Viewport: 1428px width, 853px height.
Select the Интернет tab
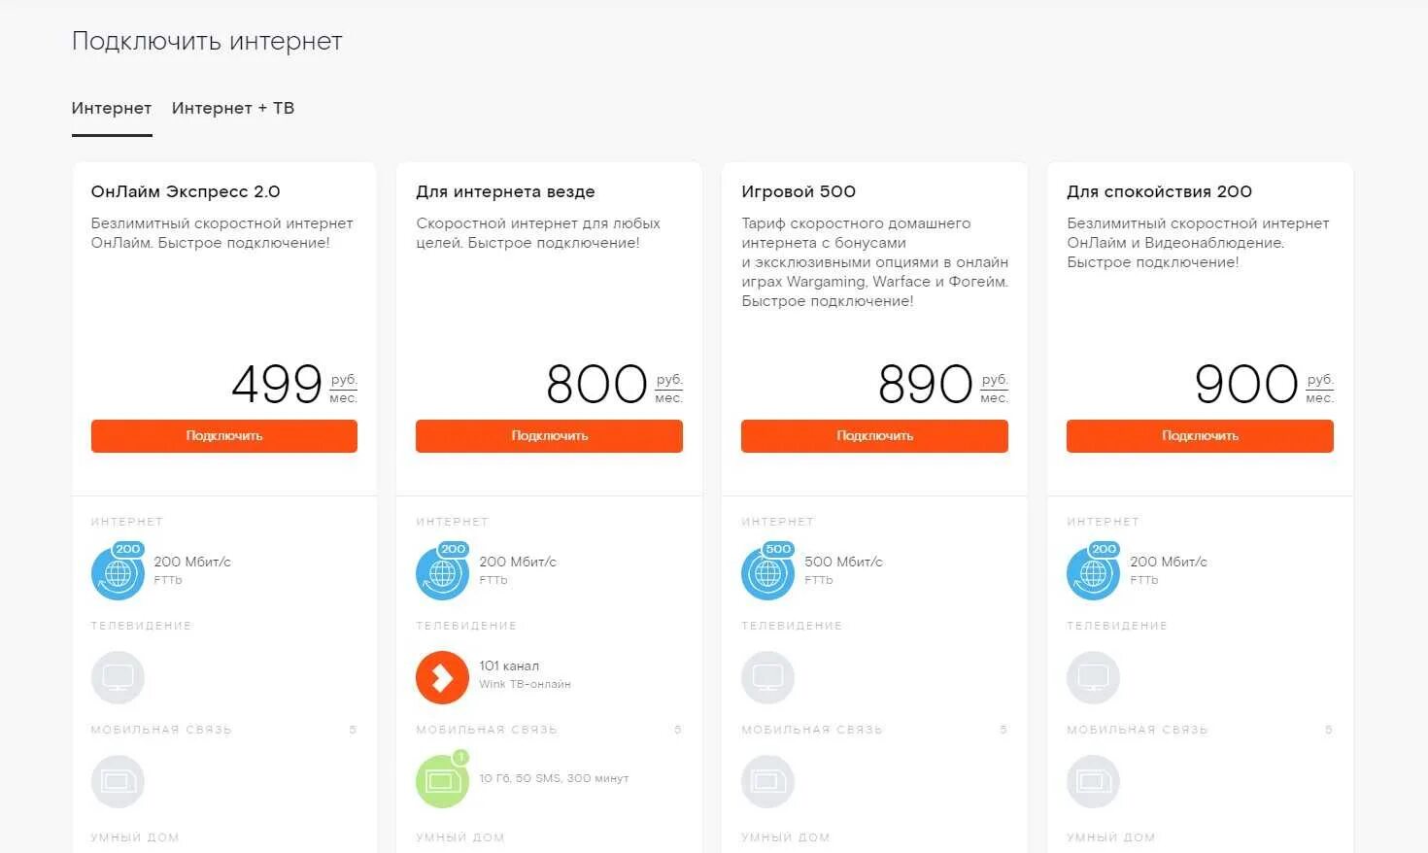(112, 108)
